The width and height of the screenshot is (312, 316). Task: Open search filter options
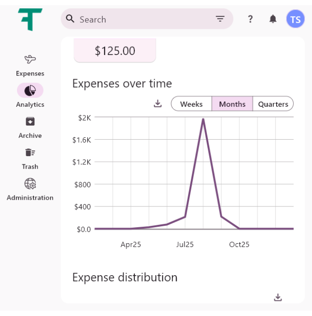220,19
